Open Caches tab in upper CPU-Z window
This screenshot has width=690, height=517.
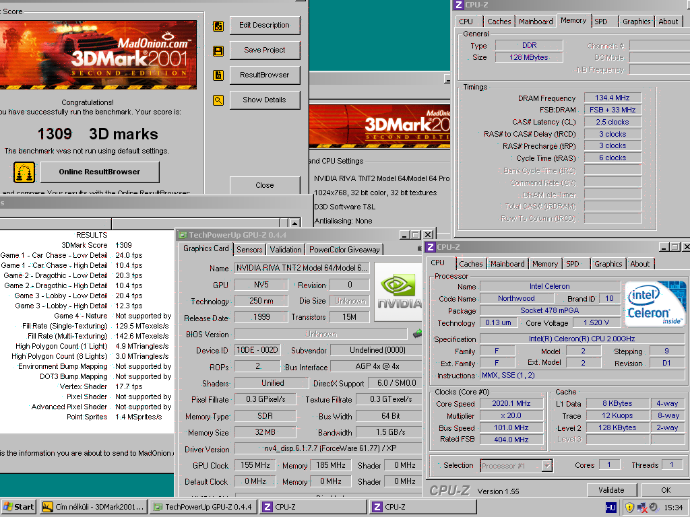(499, 22)
